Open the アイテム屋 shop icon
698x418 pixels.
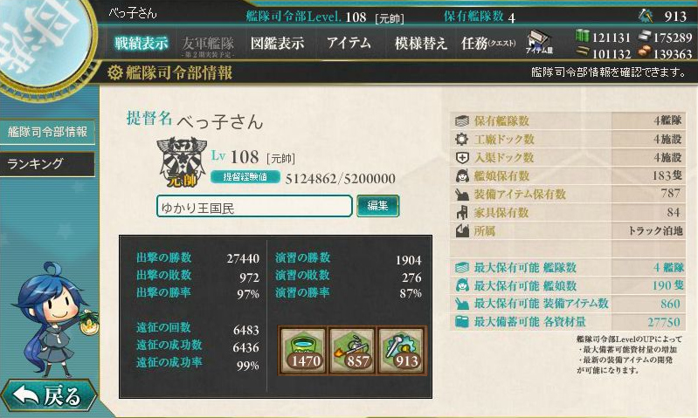(x=539, y=43)
